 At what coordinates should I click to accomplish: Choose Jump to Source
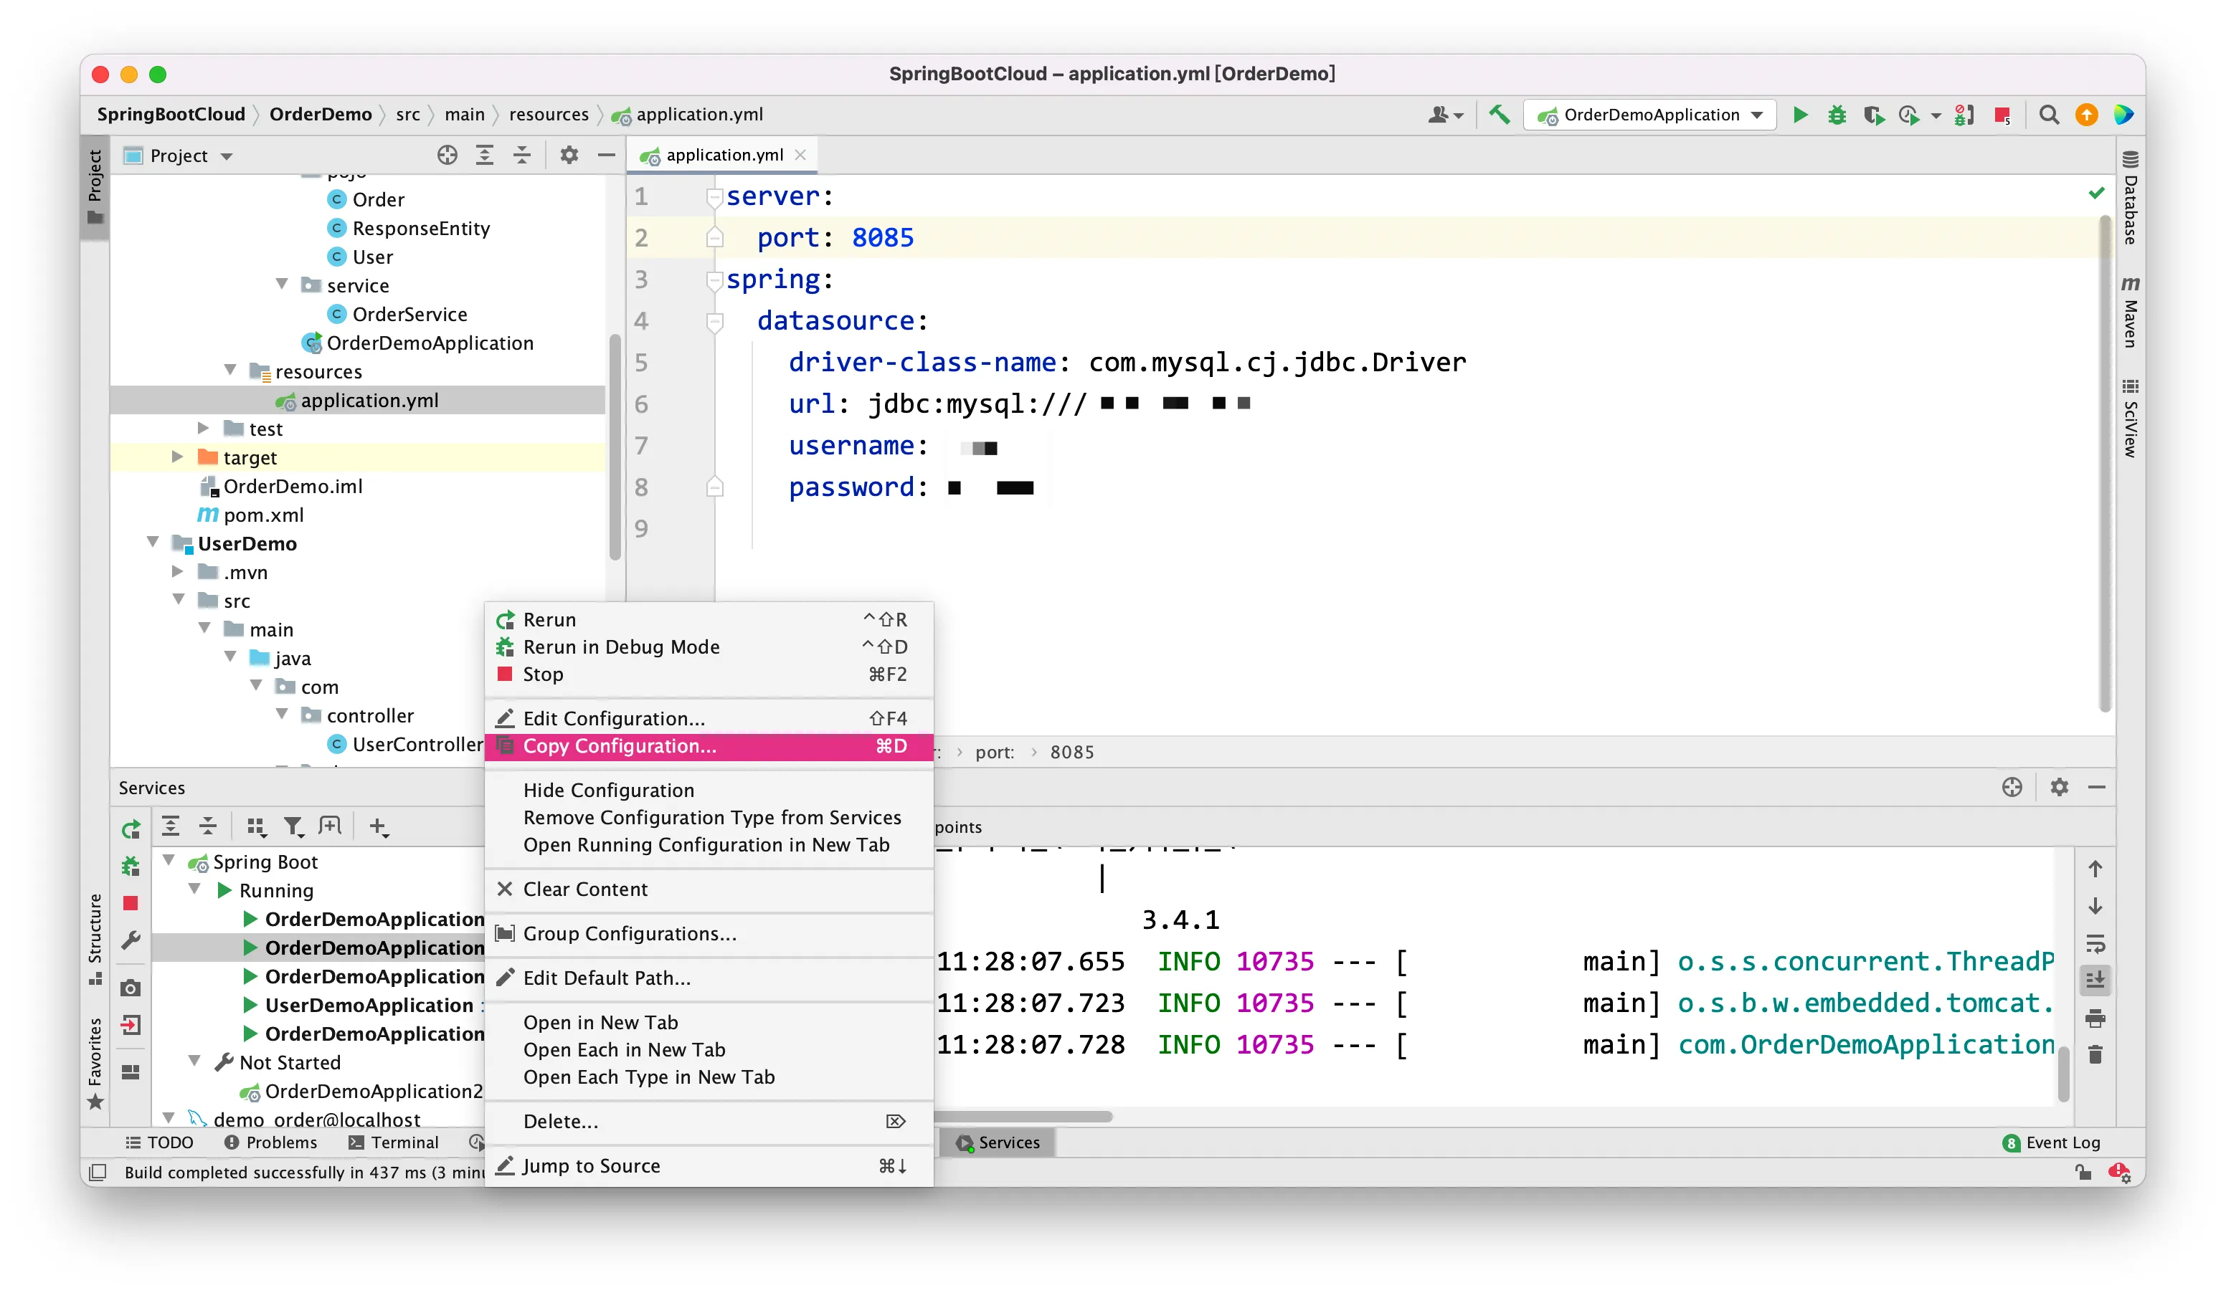(x=709, y=1167)
